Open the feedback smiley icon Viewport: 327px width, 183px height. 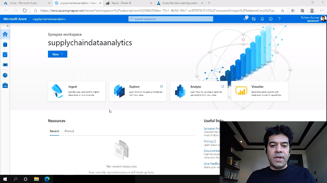(x=271, y=19)
